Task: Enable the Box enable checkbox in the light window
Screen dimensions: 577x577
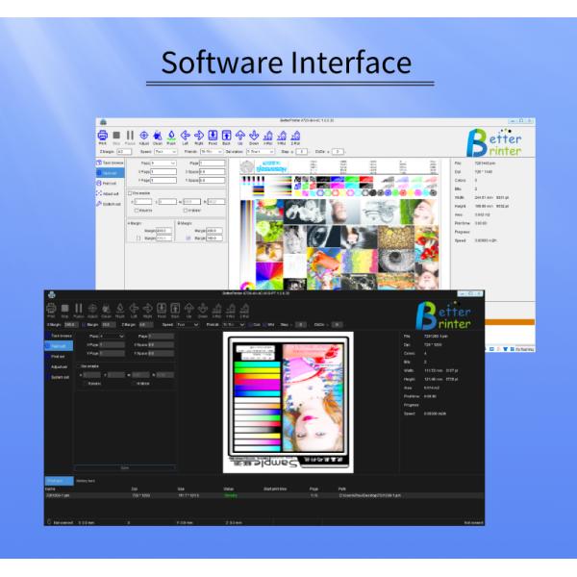Action: 131,192
